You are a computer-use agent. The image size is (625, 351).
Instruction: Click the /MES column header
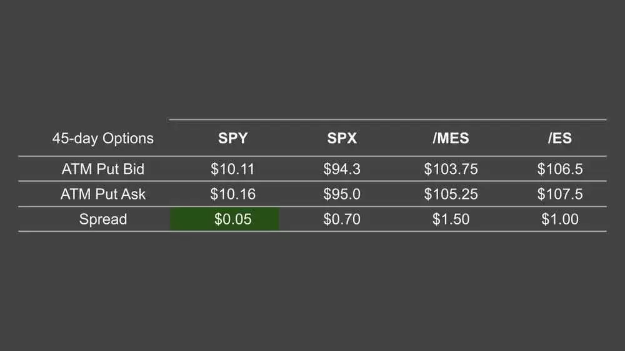pyautogui.click(x=451, y=138)
